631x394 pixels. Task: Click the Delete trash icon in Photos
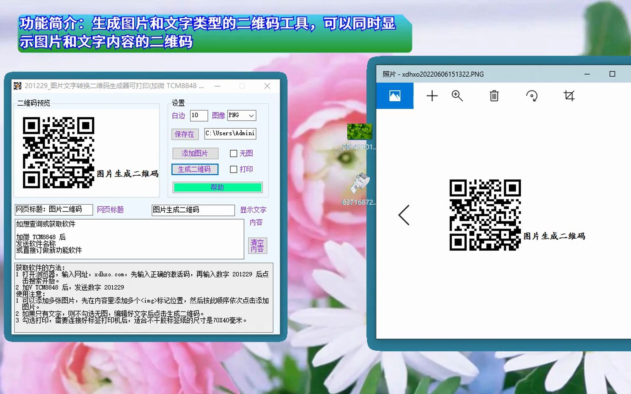[x=494, y=96]
